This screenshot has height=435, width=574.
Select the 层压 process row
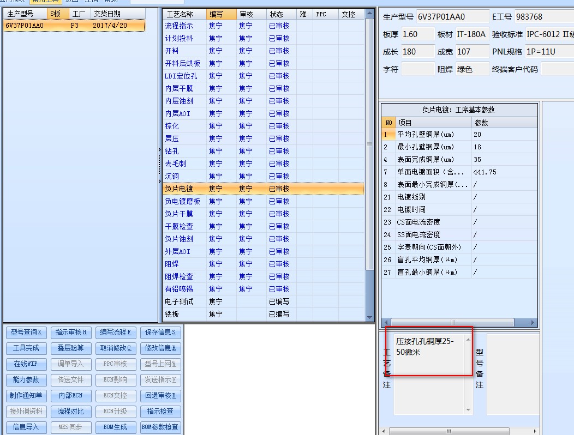(x=264, y=138)
